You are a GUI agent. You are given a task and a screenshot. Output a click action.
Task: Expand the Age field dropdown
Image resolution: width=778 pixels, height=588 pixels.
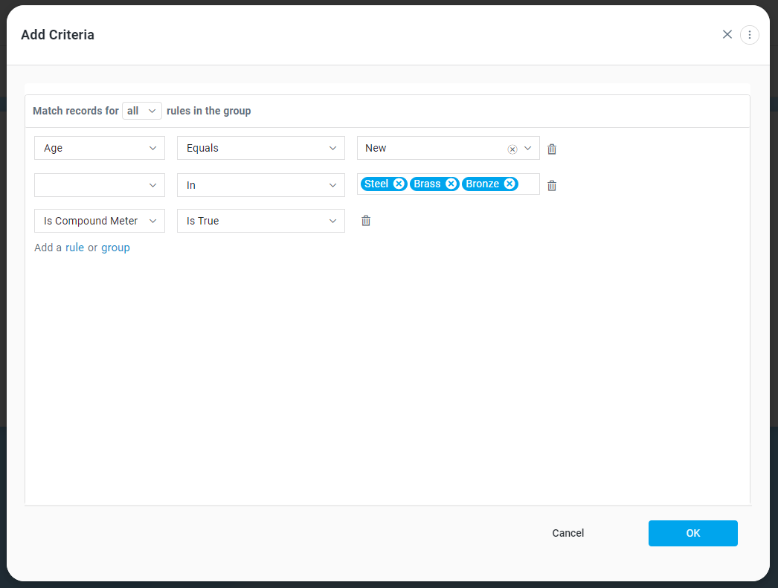[100, 148]
